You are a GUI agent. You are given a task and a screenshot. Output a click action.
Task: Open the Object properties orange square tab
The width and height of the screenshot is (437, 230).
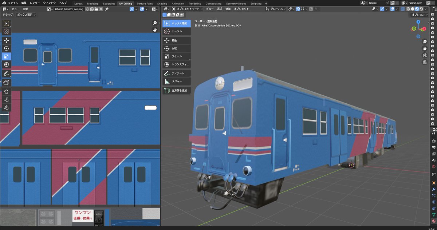pyautogui.click(x=434, y=183)
